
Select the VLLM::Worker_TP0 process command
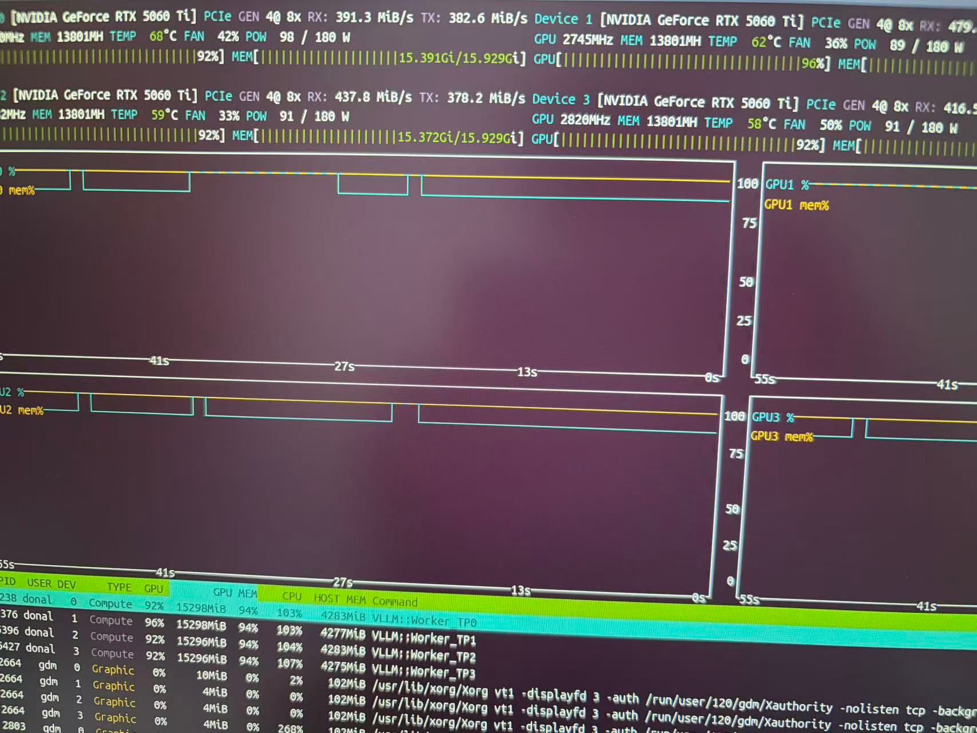(424, 621)
